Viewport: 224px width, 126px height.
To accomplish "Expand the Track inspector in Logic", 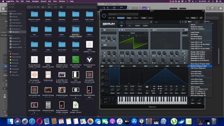I will 2,35.
